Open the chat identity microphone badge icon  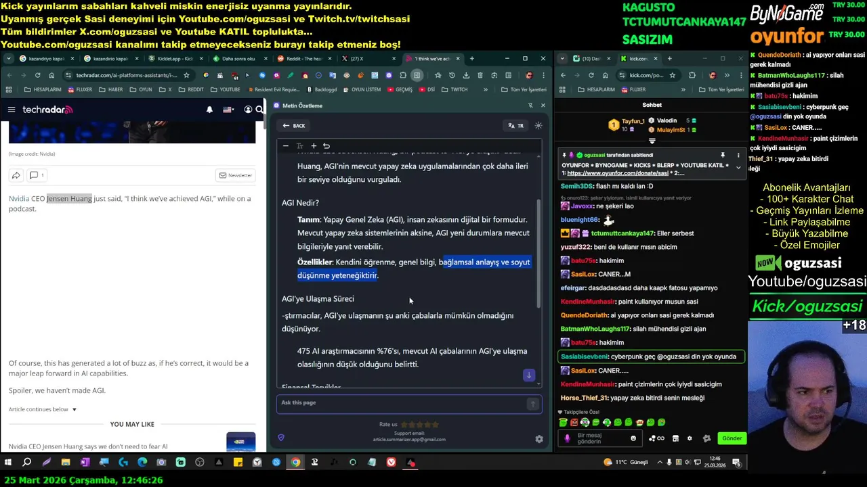click(567, 438)
